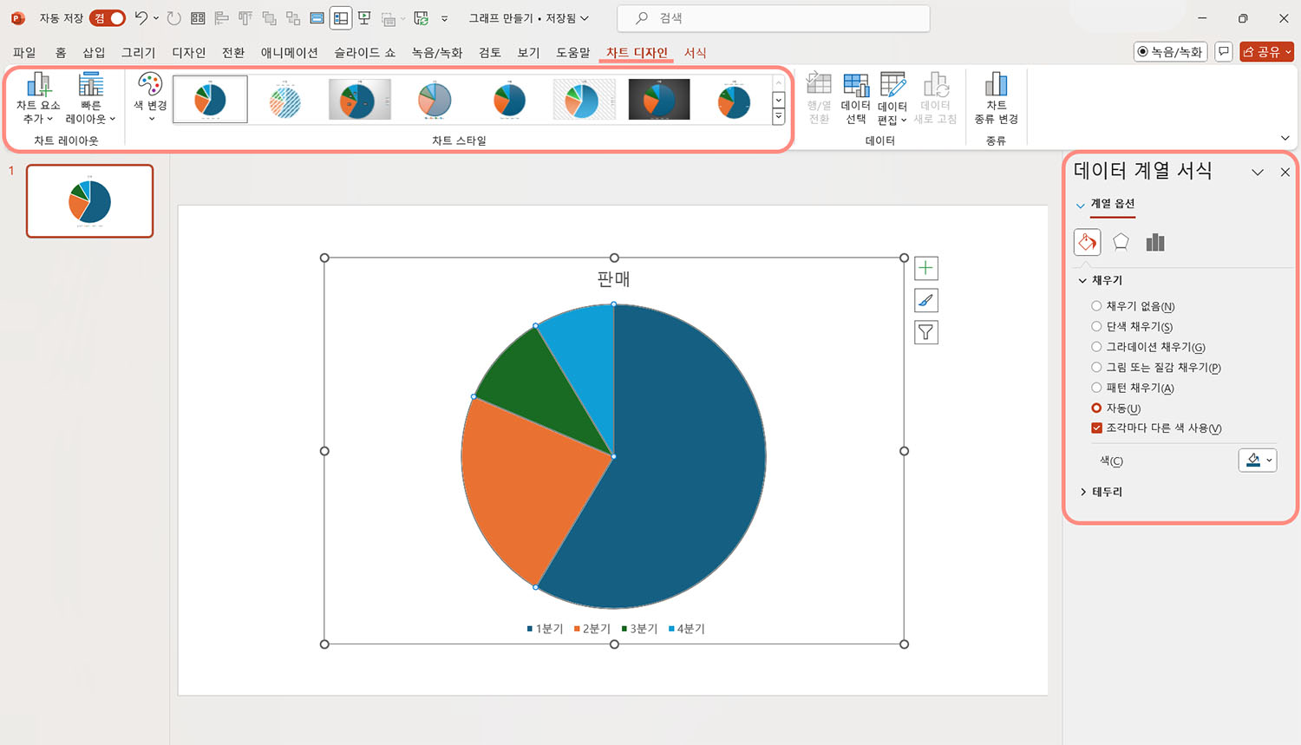Switch to the Insert (삽입) tab
Viewport: 1301px width, 745px height.
(x=94, y=52)
